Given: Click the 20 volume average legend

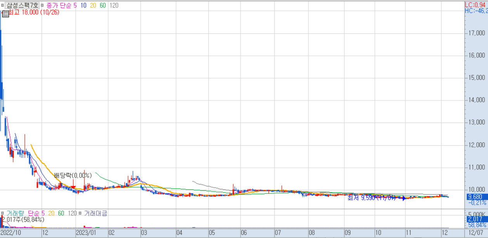Looking at the screenshot, I should click(51, 213).
